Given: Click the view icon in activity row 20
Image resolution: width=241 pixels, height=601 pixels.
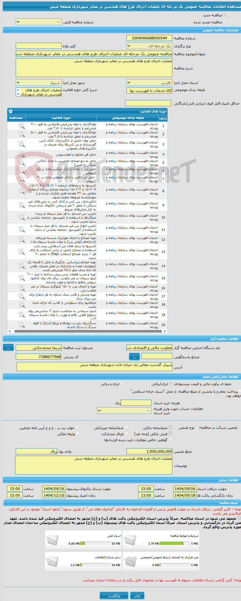Looking at the screenshot, I should 21,325.
